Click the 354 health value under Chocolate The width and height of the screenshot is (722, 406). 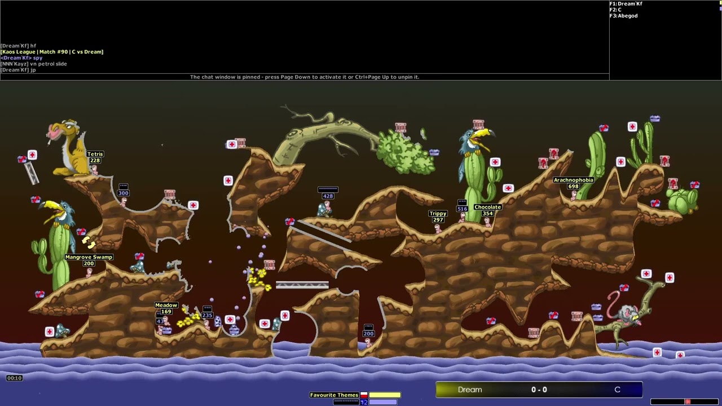(488, 214)
